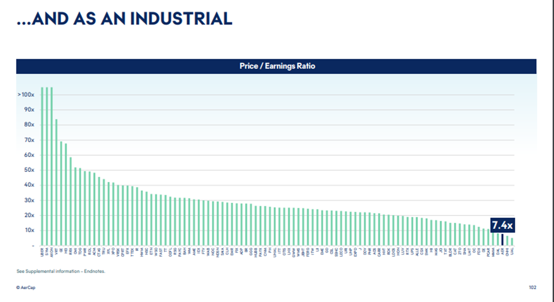The width and height of the screenshot is (554, 302).
Task: Select the 50x axis label
Action: (x=29, y=170)
